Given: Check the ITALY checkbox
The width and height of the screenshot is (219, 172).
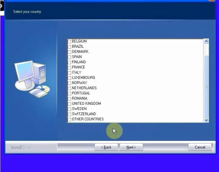Looking at the screenshot, I should [x=70, y=73].
